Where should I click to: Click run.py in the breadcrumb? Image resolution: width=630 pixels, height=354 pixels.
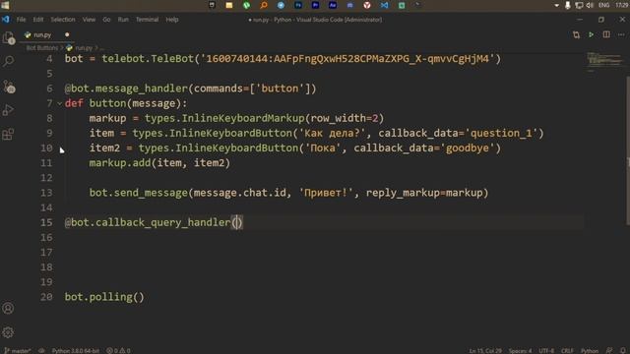click(x=84, y=48)
